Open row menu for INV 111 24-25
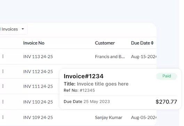The height and width of the screenshot is (126, 184). click(x=3, y=86)
